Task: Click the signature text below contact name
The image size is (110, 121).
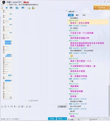Action: [24, 5]
